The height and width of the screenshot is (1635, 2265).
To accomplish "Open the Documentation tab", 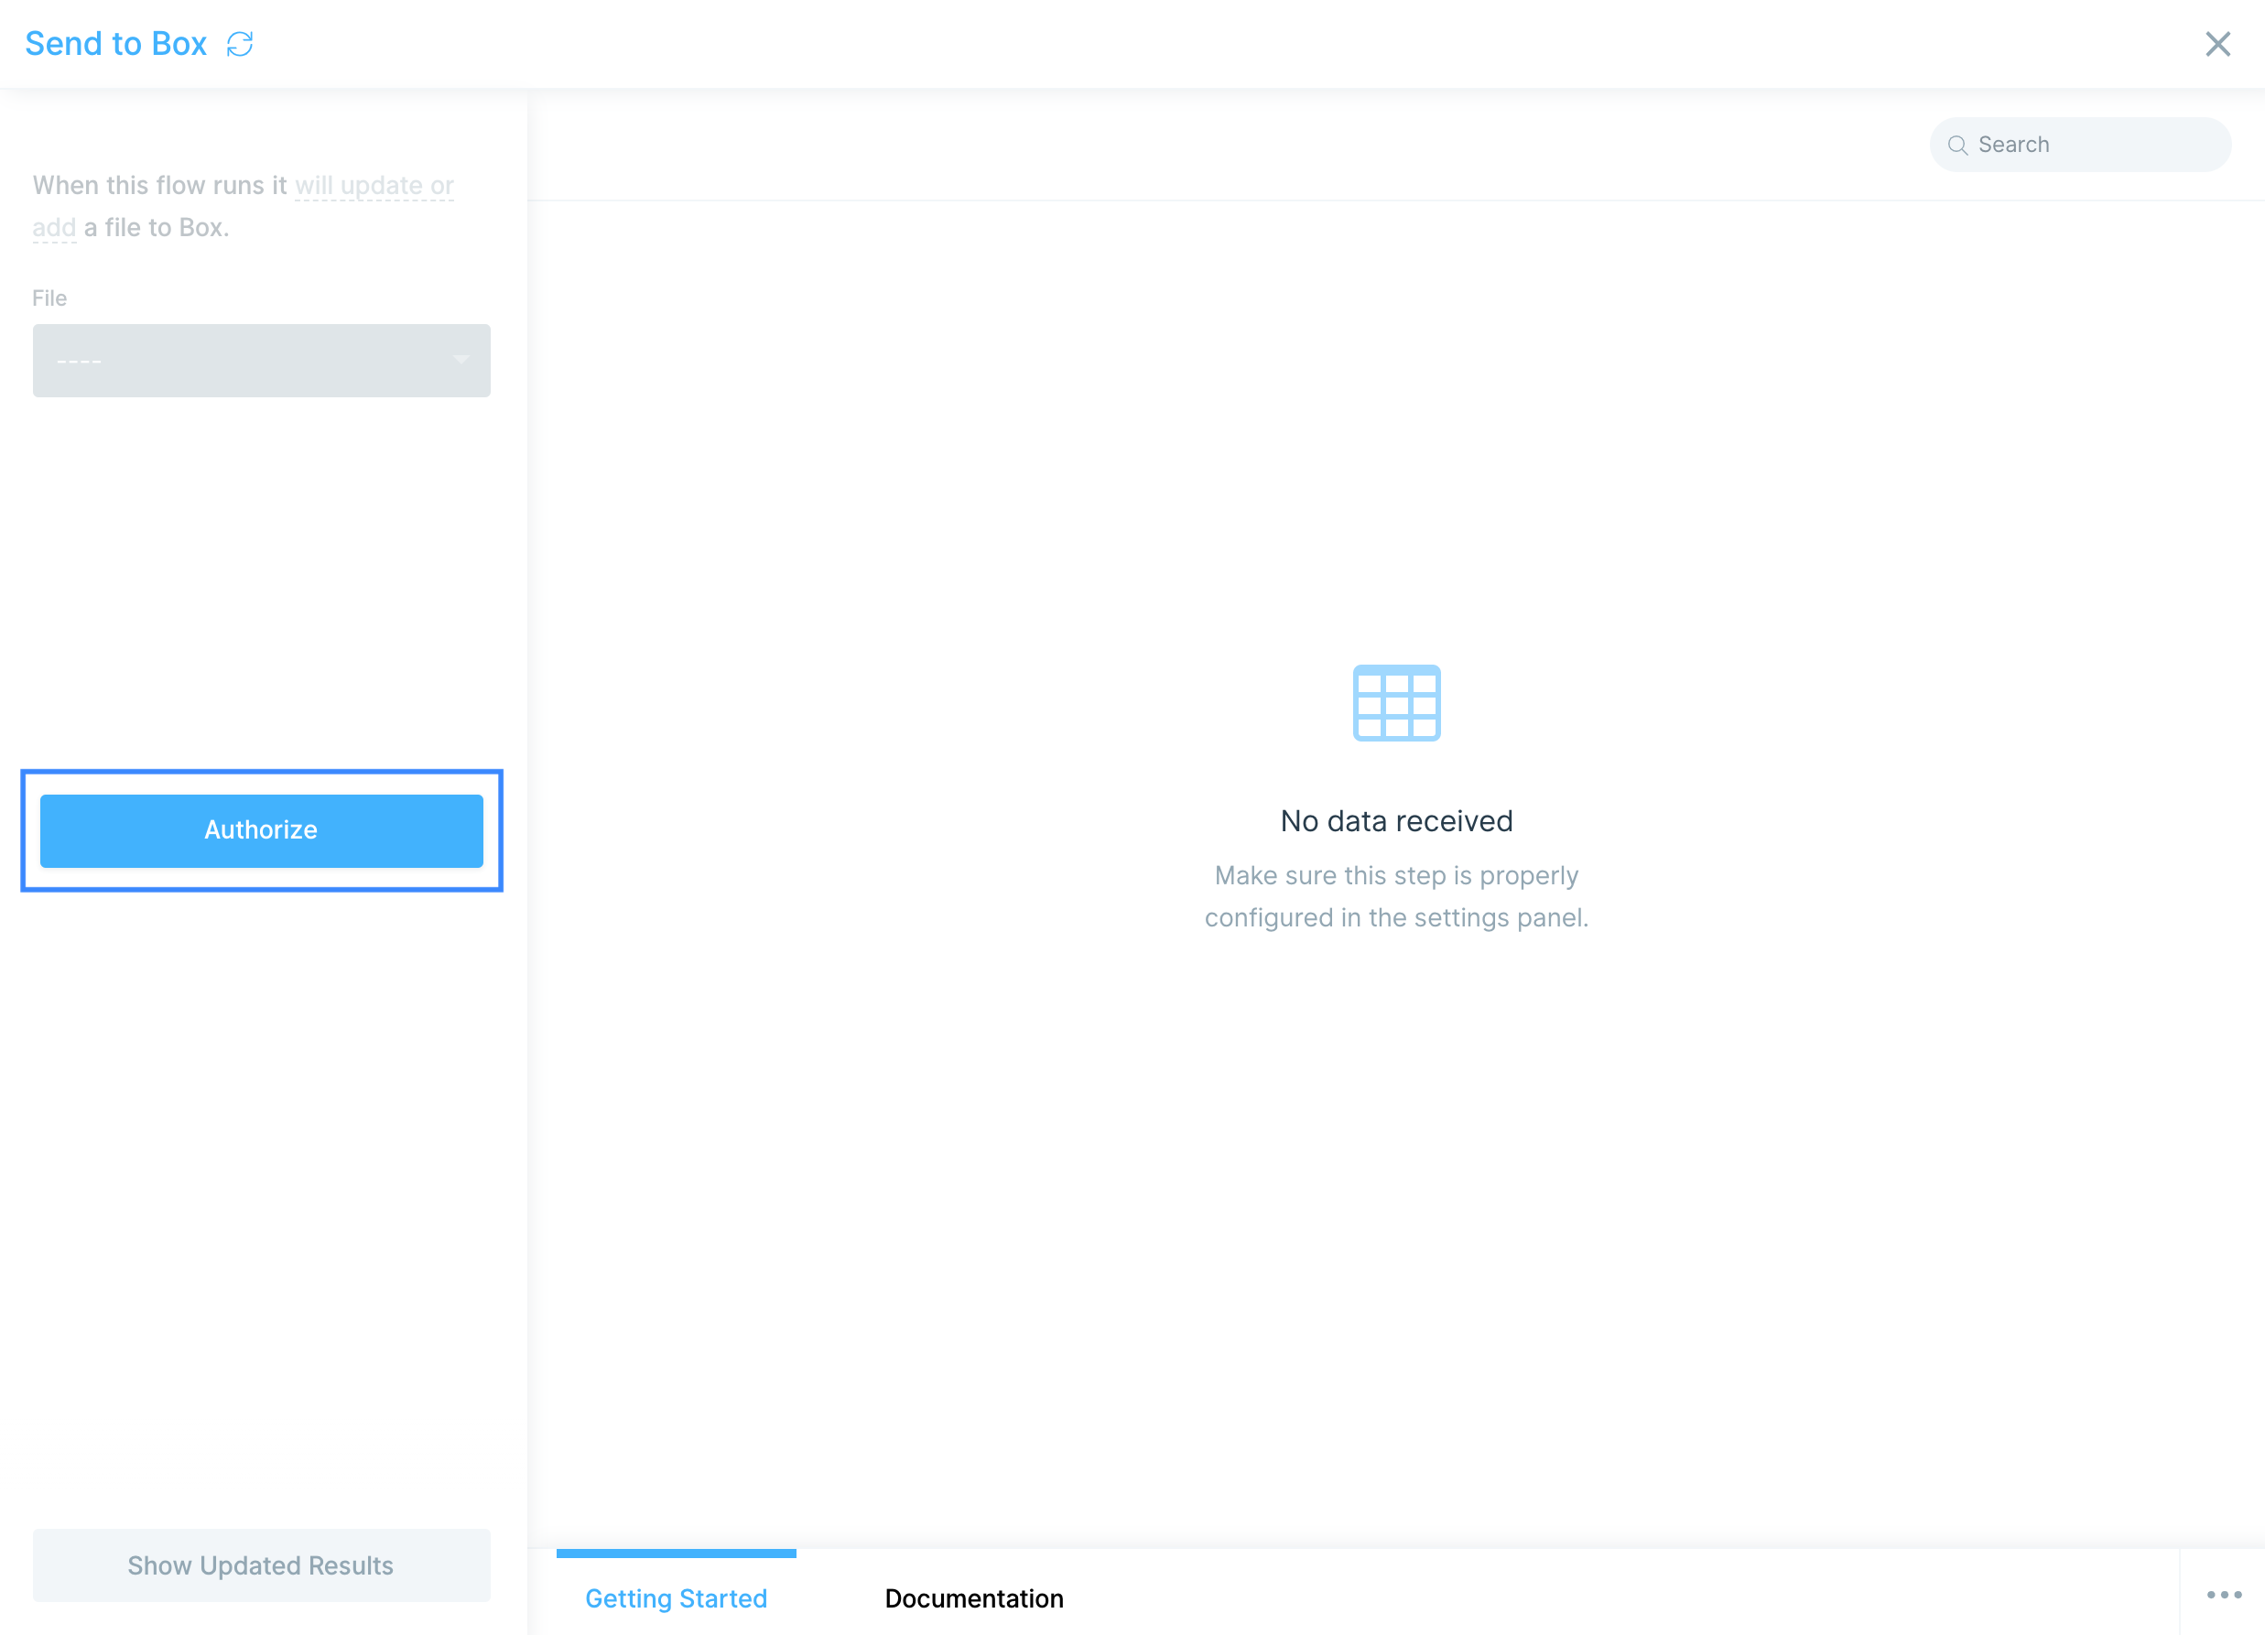I will click(x=974, y=1598).
